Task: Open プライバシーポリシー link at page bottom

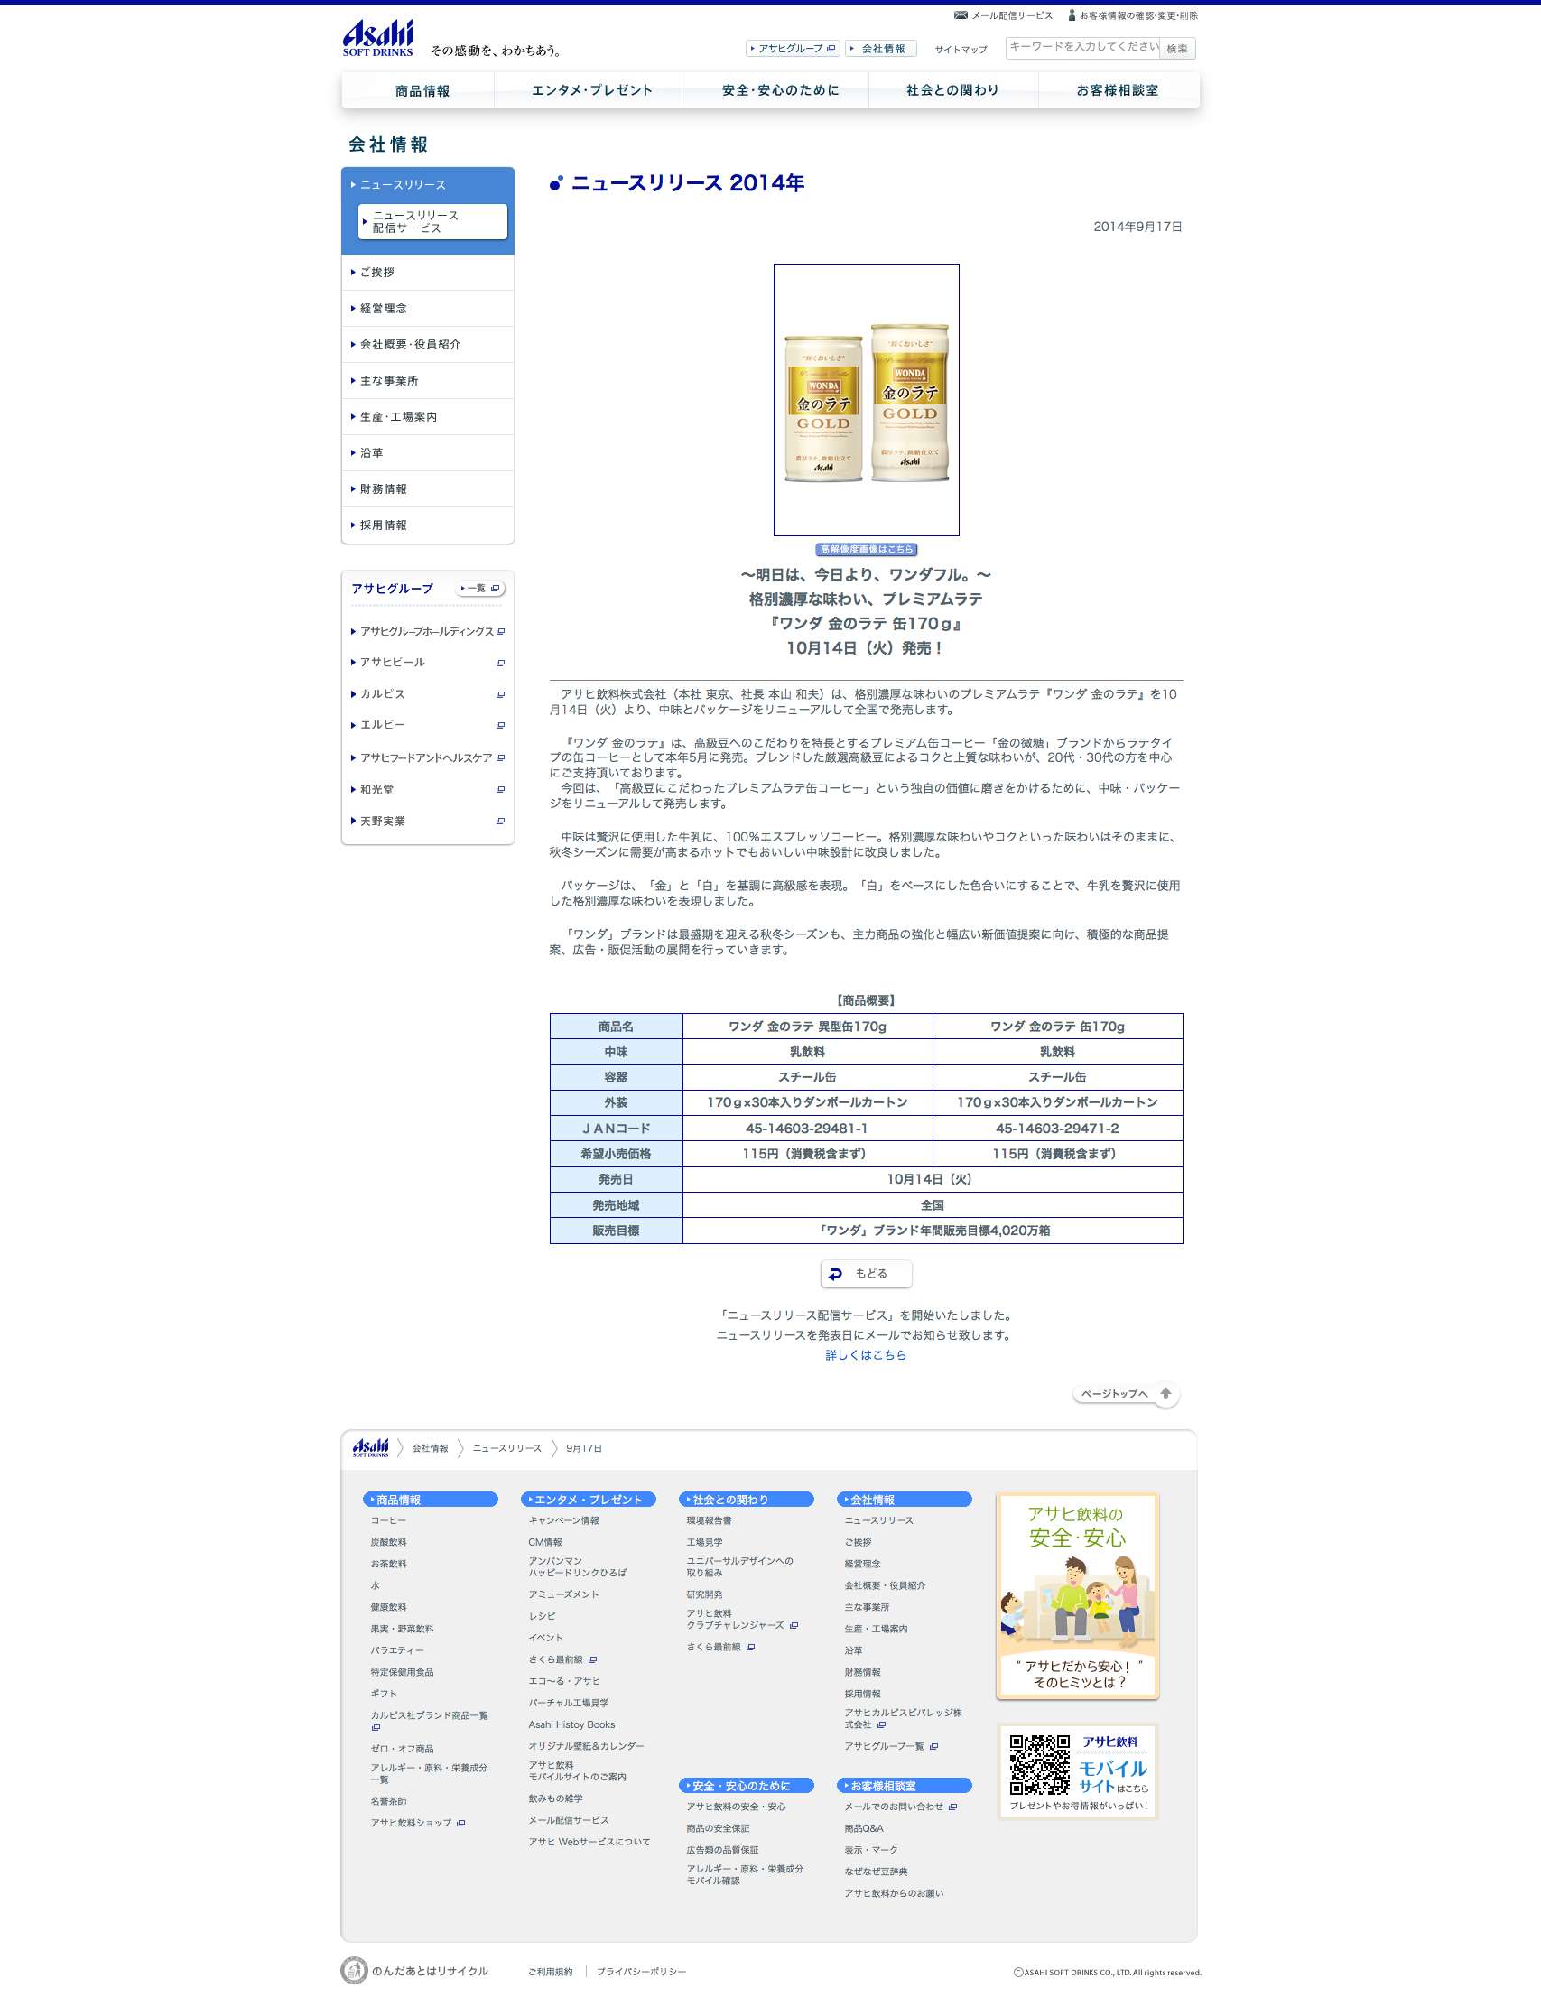Action: point(641,1972)
